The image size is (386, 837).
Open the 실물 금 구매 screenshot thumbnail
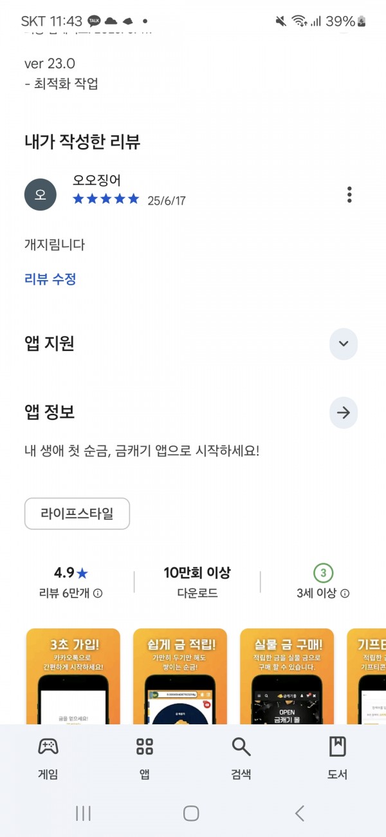pos(287,676)
